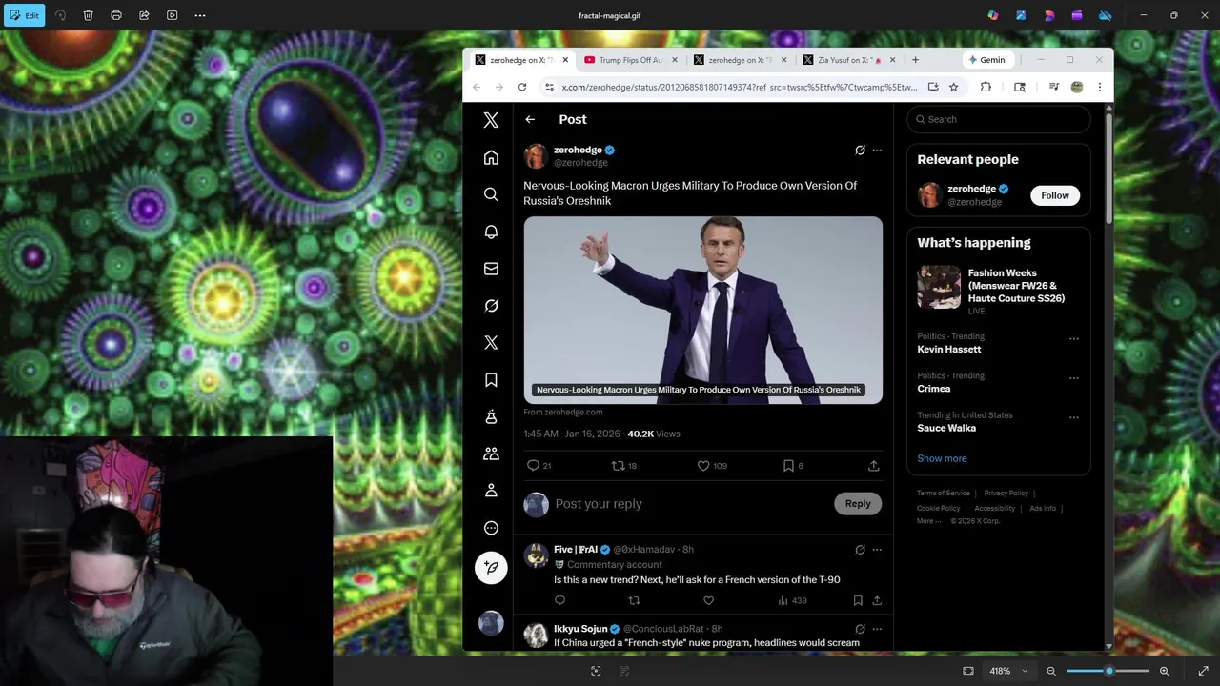
Task: Open the Macron article image thumbnail
Action: click(702, 311)
